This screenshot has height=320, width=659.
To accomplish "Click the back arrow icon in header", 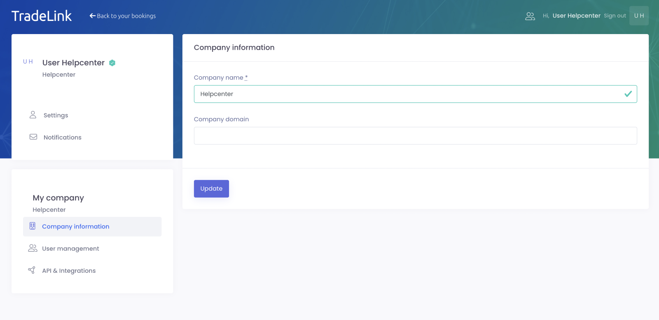I will tap(93, 16).
